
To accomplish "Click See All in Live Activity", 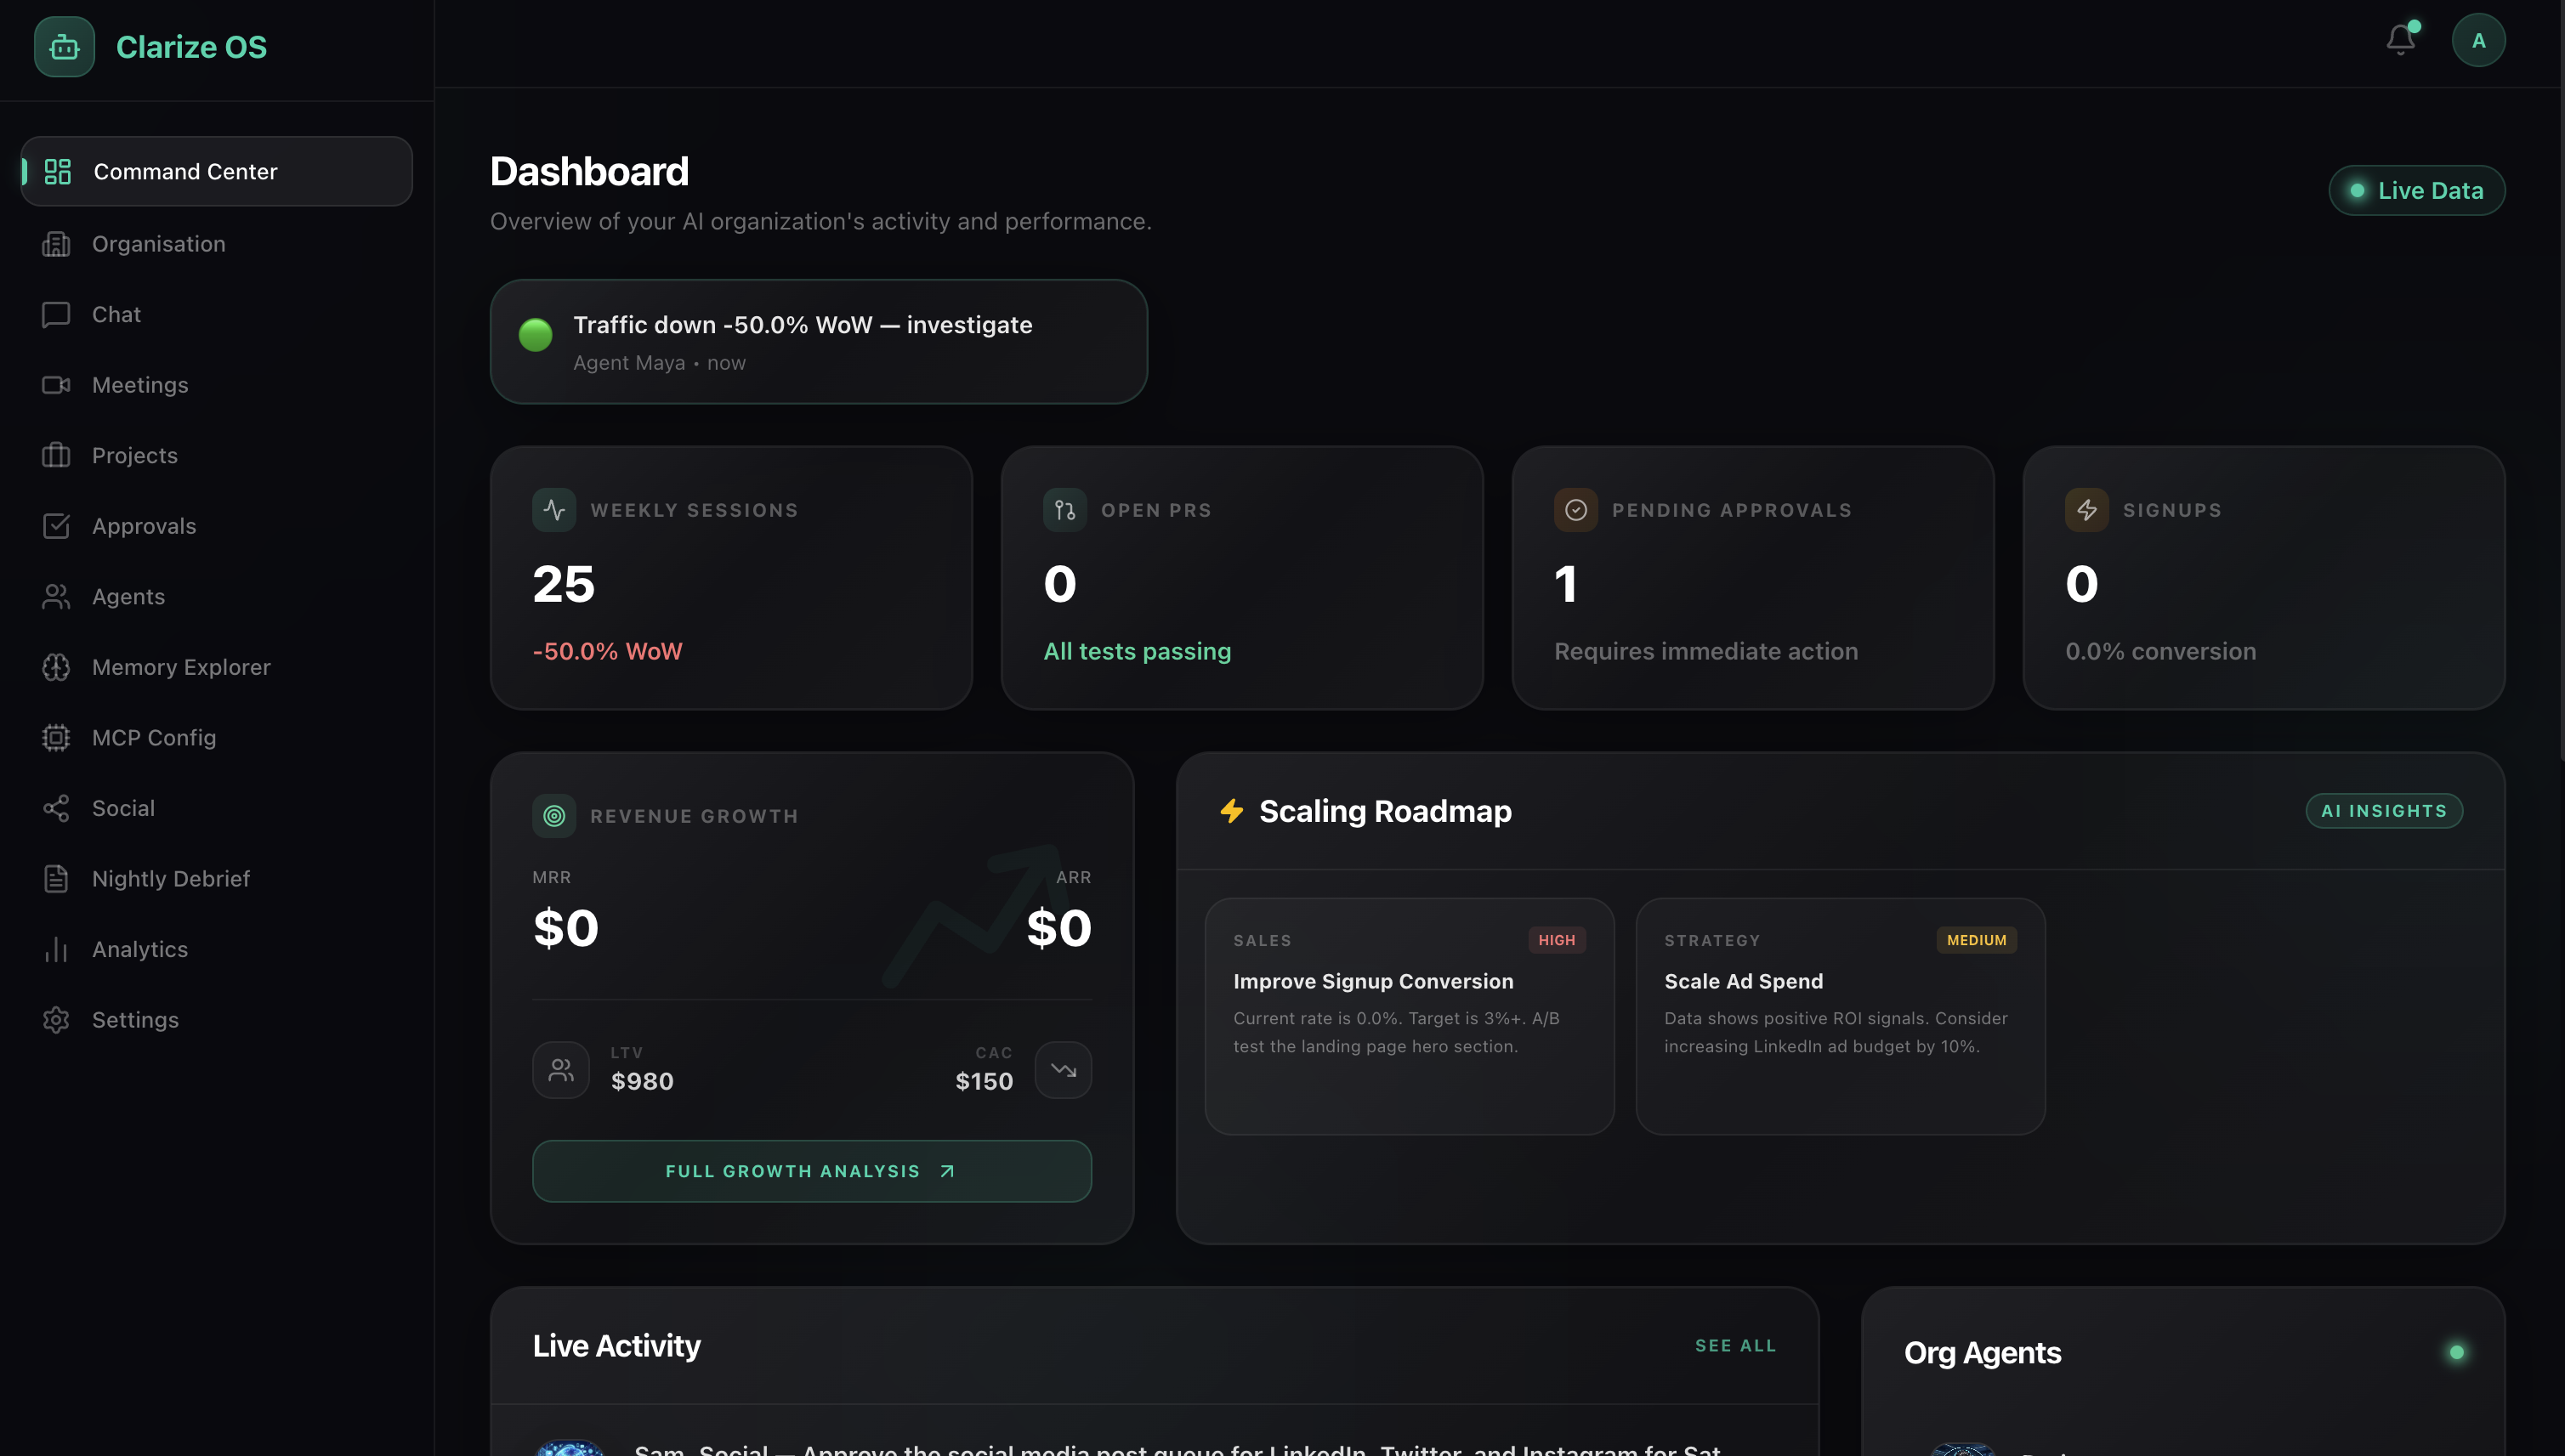I will point(1735,1346).
